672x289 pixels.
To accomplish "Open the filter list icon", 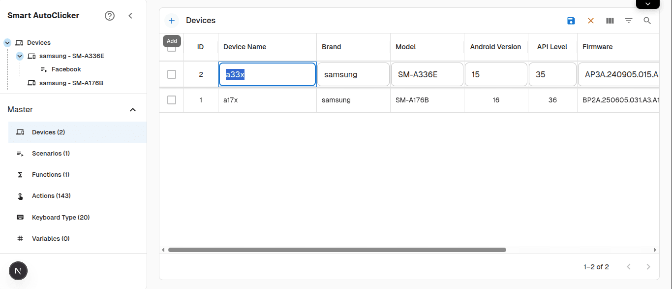I will tap(629, 21).
